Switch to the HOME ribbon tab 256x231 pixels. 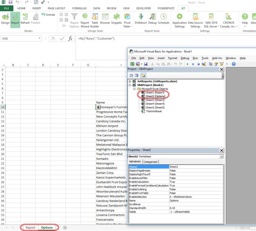pos(21,8)
